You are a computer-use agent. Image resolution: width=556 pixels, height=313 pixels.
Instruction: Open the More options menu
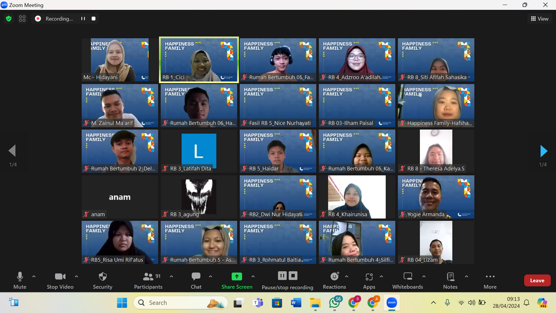coord(490,280)
